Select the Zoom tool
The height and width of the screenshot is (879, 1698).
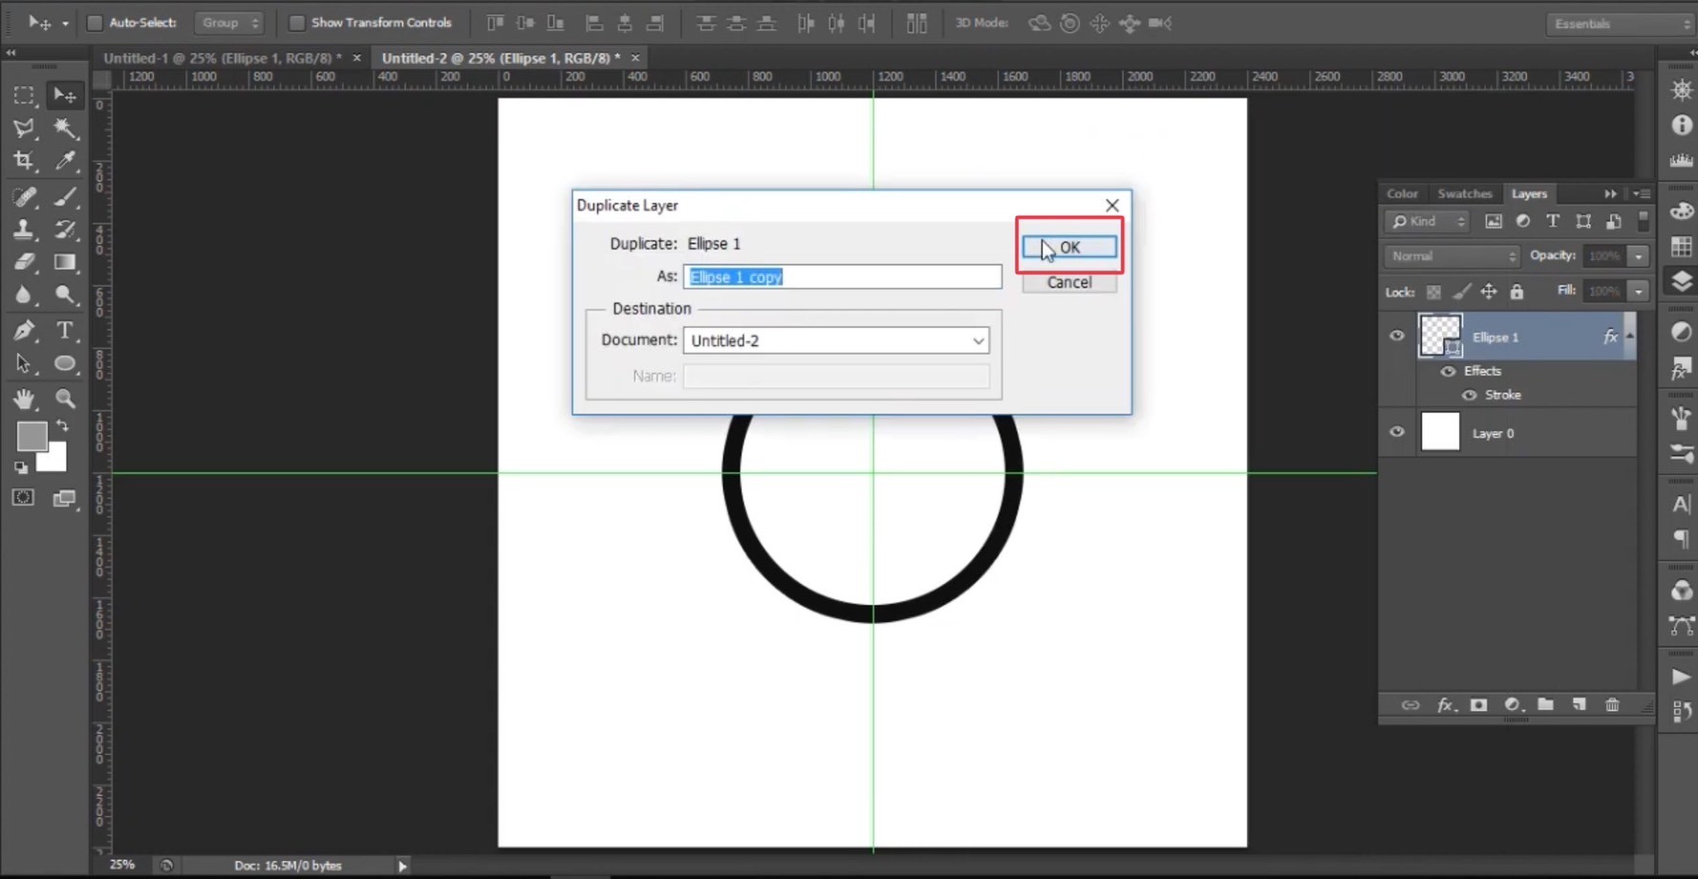(x=65, y=398)
